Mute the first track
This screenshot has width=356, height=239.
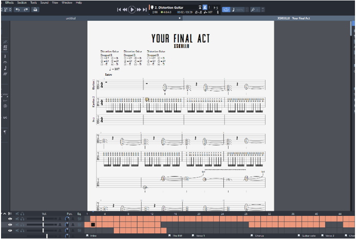point(17,219)
